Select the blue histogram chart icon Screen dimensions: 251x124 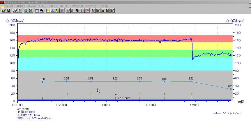[53, 11]
